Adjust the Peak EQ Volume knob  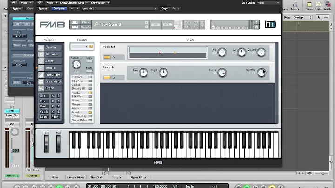[261, 53]
